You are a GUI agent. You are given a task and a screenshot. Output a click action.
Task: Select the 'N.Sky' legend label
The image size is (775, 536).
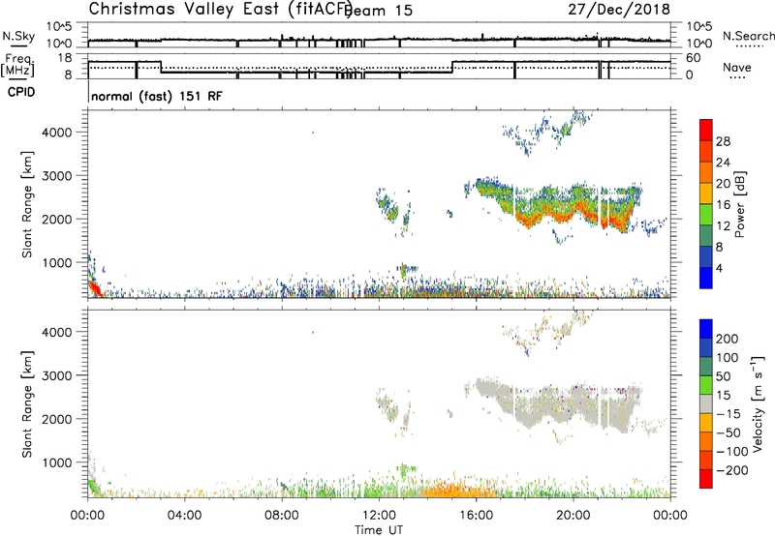pyautogui.click(x=18, y=36)
